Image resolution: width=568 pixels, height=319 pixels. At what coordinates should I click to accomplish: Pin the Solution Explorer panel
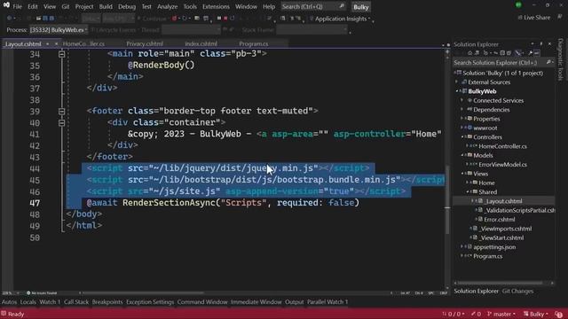point(541,43)
